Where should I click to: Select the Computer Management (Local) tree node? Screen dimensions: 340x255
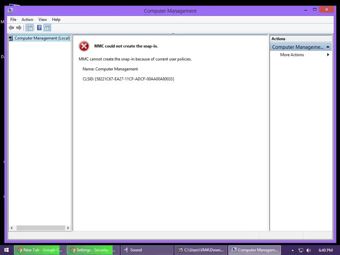click(40, 38)
